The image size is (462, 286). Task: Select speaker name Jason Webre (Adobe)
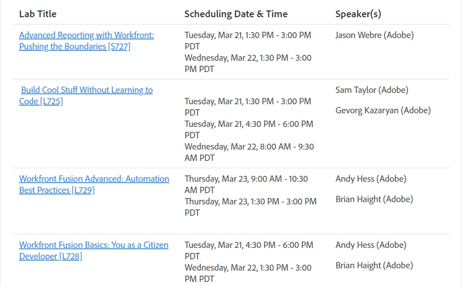pyautogui.click(x=374, y=35)
